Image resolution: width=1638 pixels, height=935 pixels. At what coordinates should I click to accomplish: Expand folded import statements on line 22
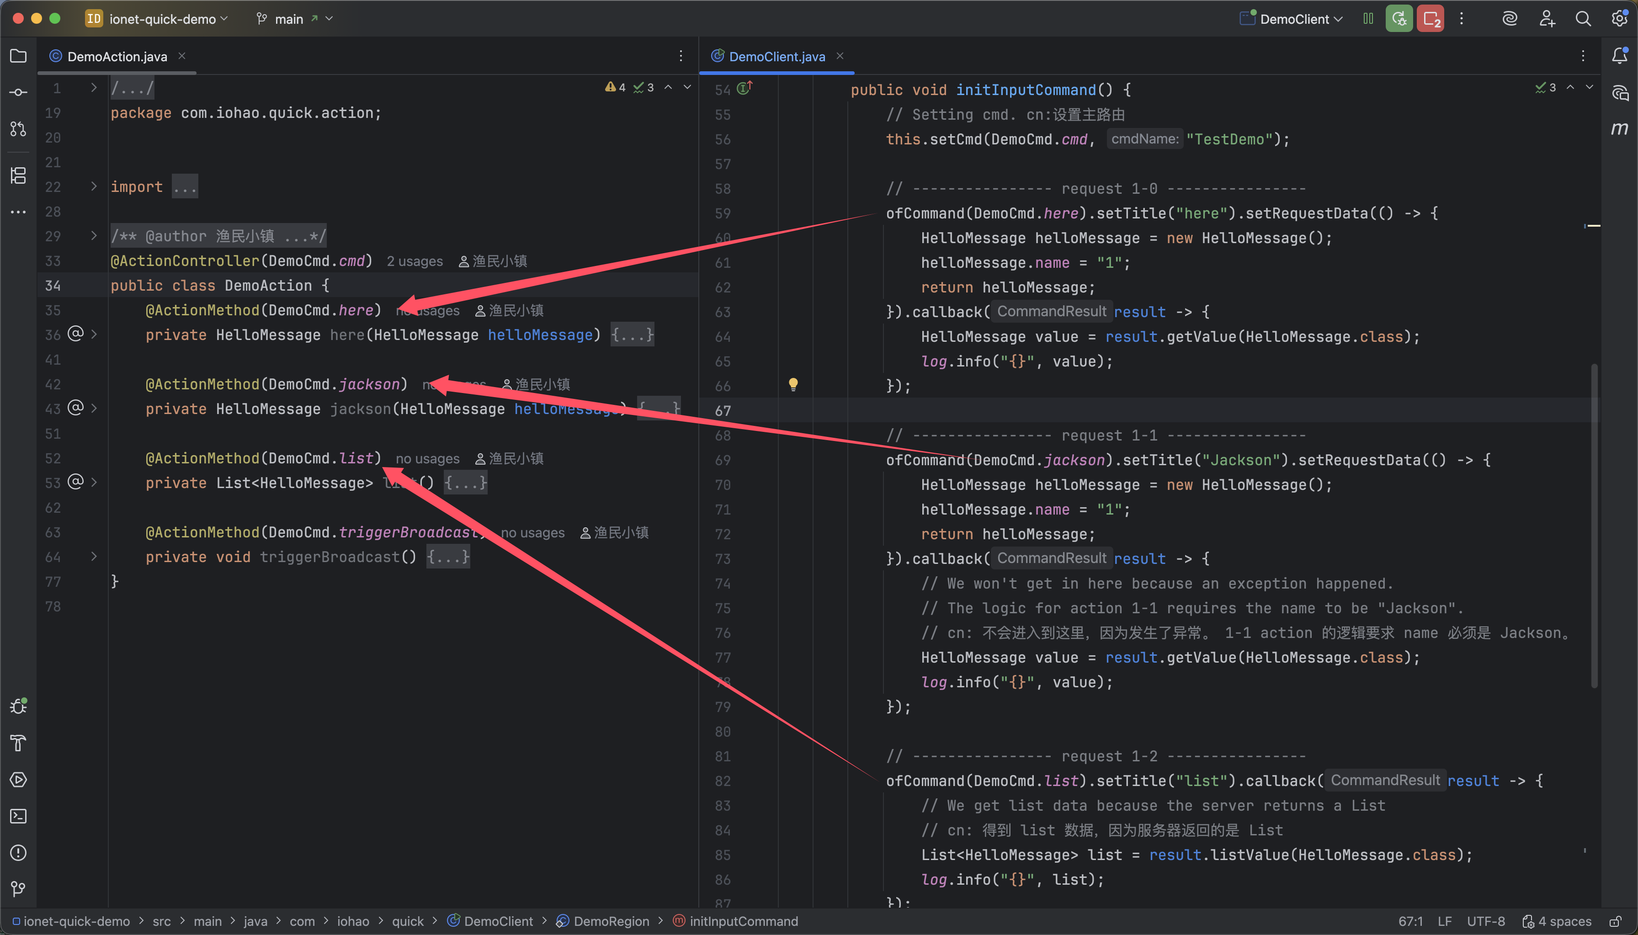point(94,186)
